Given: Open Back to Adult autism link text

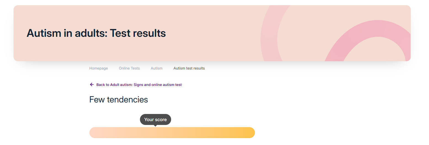Looking at the screenshot, I should point(139,85).
